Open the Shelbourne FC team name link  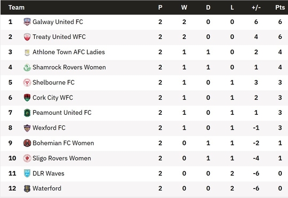(53, 82)
